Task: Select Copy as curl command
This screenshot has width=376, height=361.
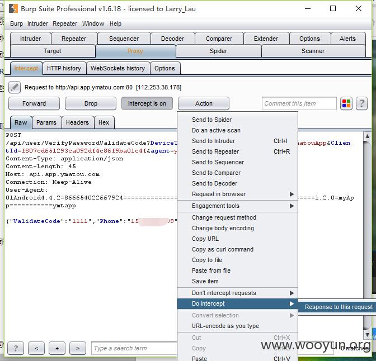Action: point(237,249)
